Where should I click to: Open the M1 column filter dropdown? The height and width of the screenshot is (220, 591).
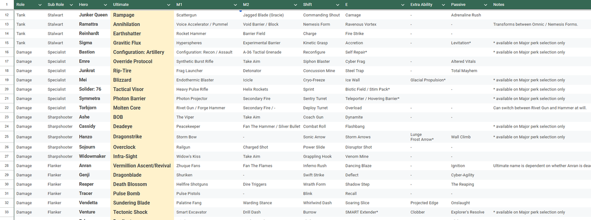coord(235,4)
